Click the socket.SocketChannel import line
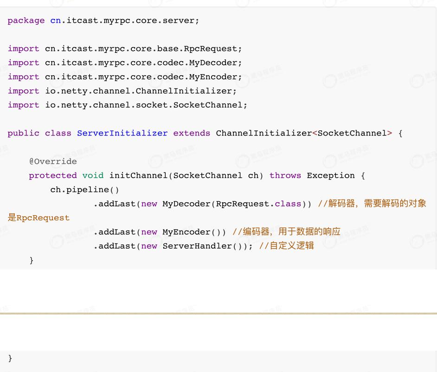The image size is (437, 372). [128, 105]
